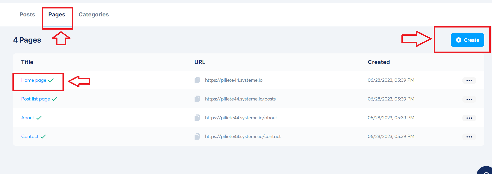Open the Categories tab
The image size is (492, 174).
[94, 15]
